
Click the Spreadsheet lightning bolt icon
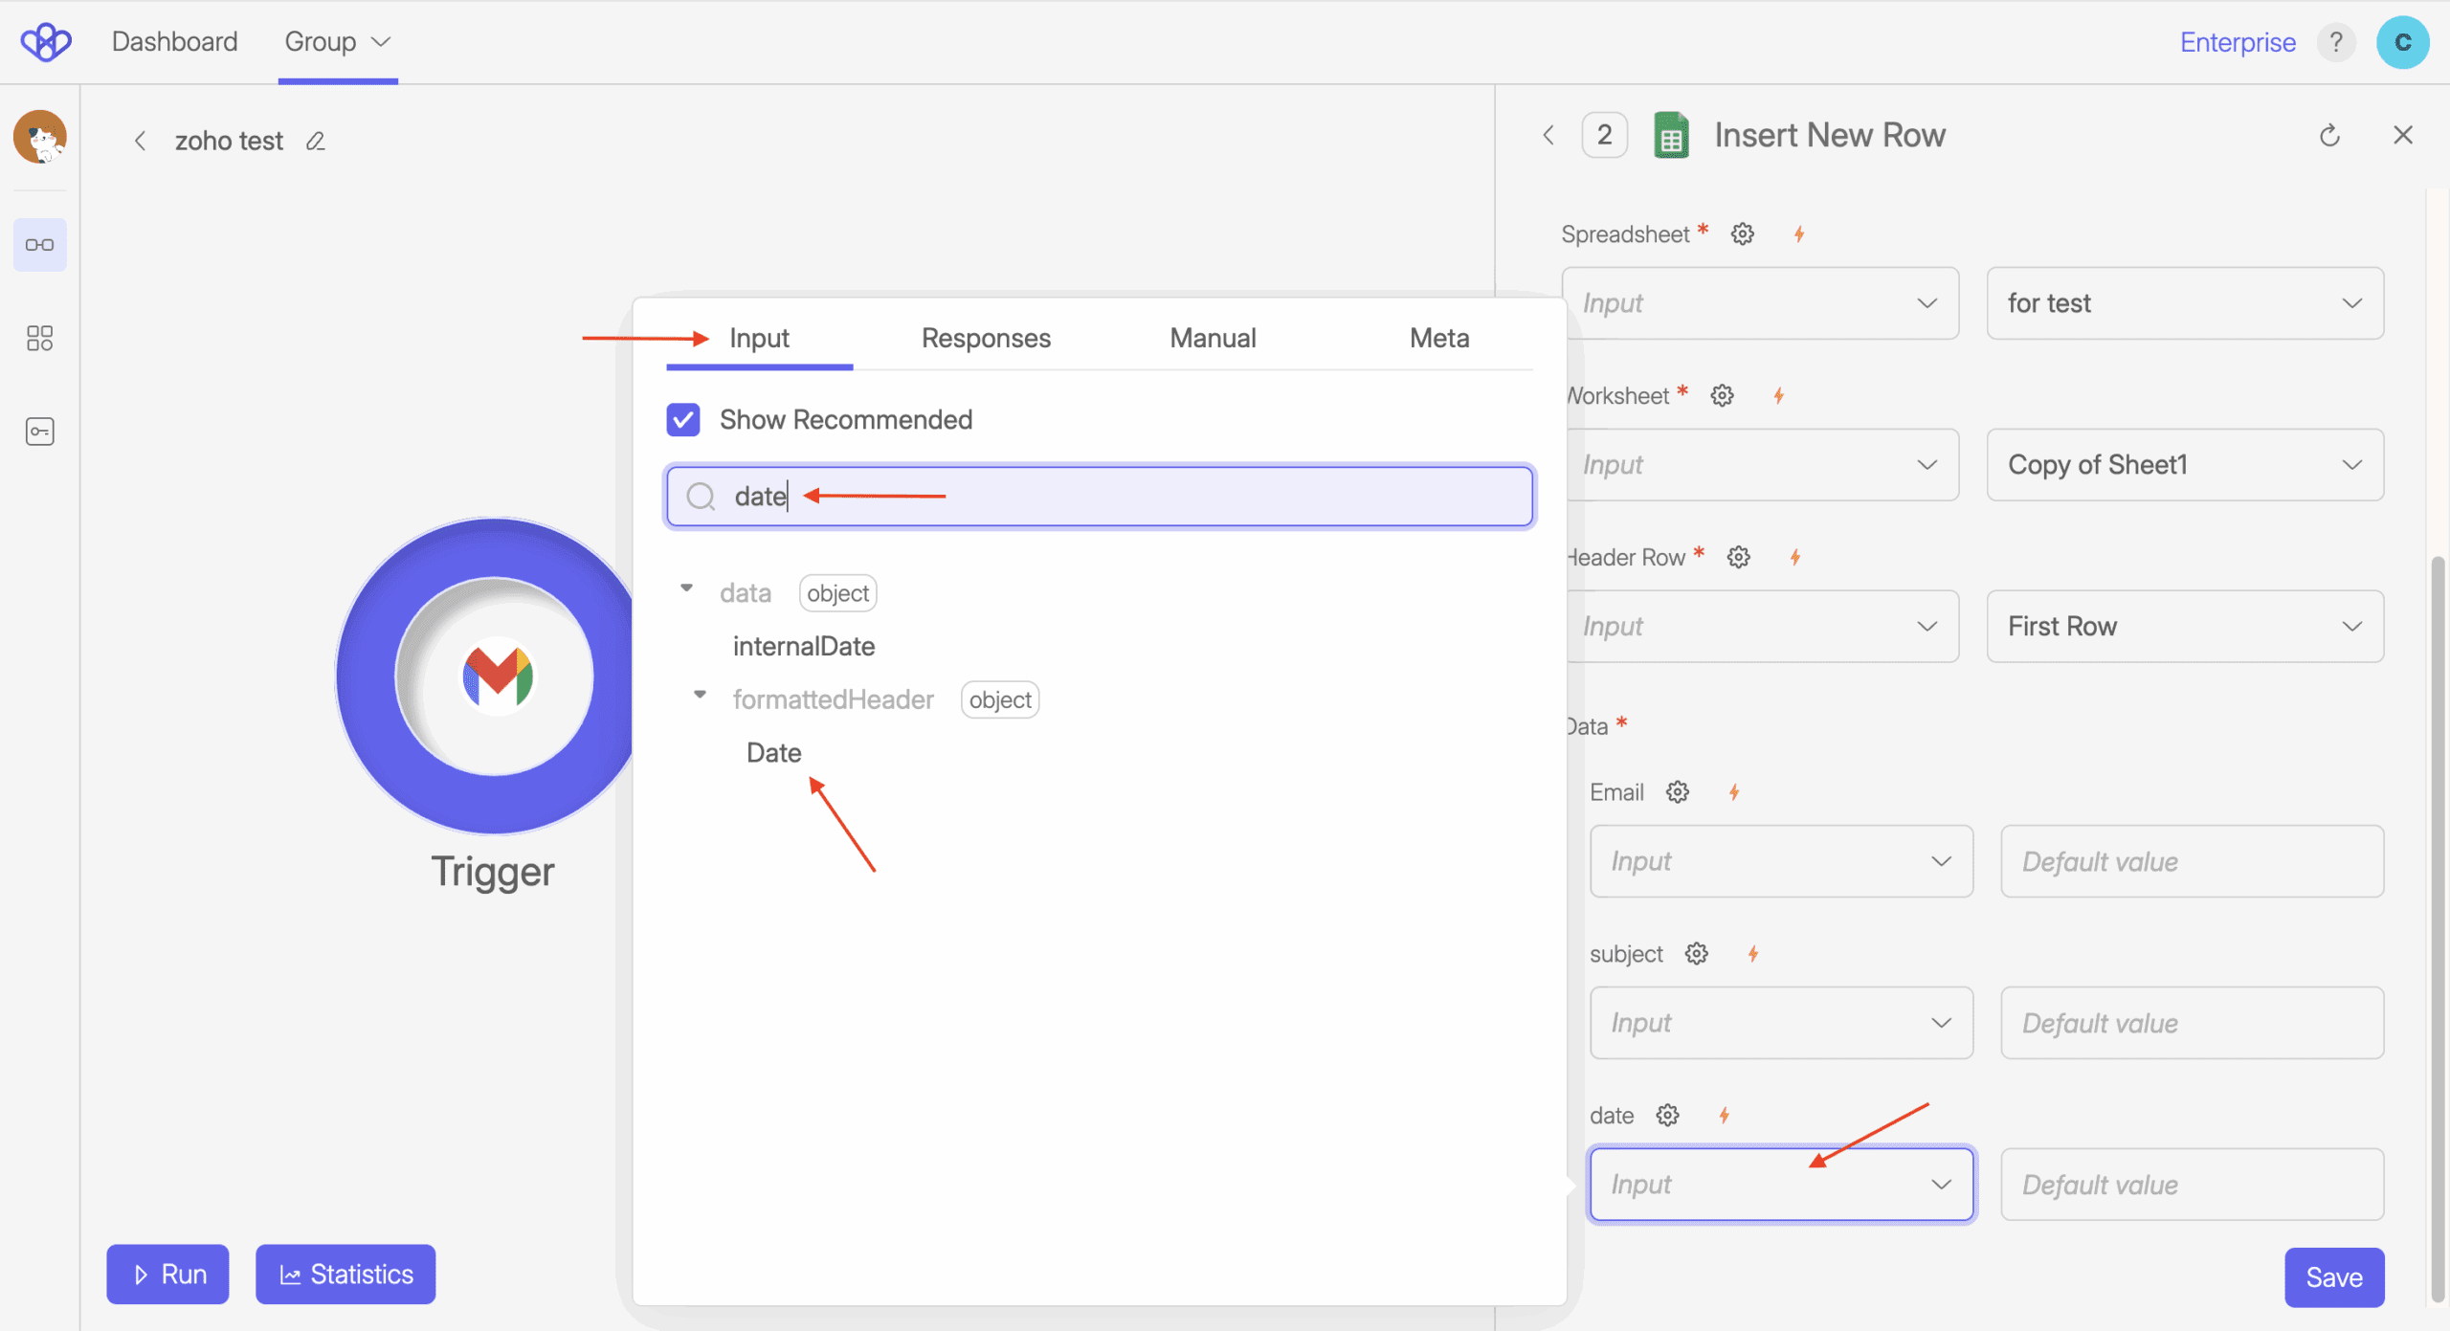(x=1799, y=234)
